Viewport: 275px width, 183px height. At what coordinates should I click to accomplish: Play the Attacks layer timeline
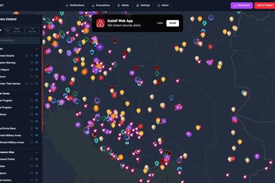coord(27,56)
